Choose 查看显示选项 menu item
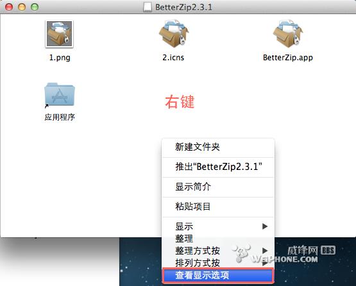The height and width of the screenshot is (286, 356). coord(218,275)
